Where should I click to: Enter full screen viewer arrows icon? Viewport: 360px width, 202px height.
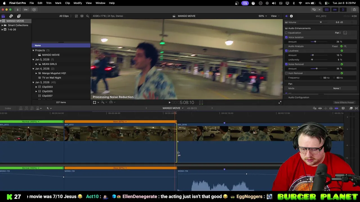pyautogui.click(x=280, y=102)
